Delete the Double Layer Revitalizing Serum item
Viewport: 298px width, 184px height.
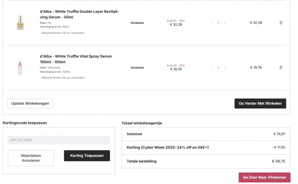tap(281, 22)
